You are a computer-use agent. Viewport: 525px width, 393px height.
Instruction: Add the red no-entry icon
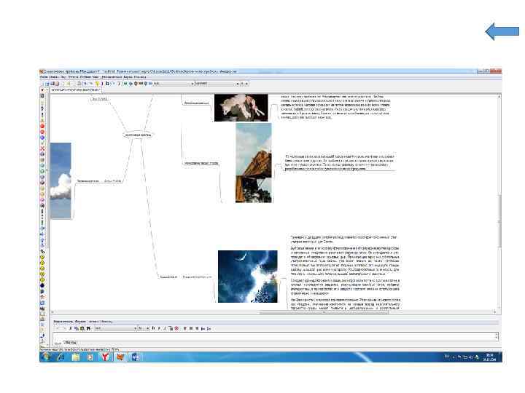tap(42, 132)
